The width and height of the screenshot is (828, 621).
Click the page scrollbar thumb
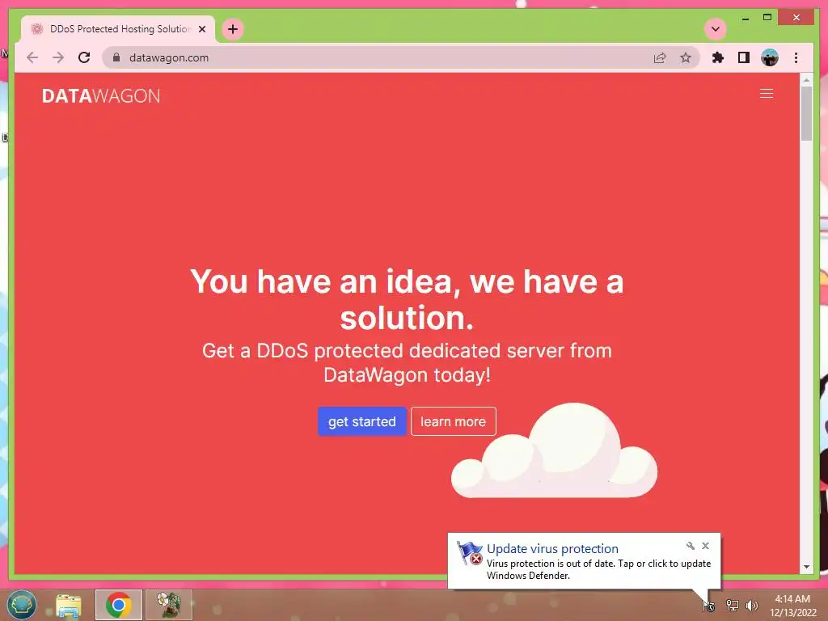(806, 113)
